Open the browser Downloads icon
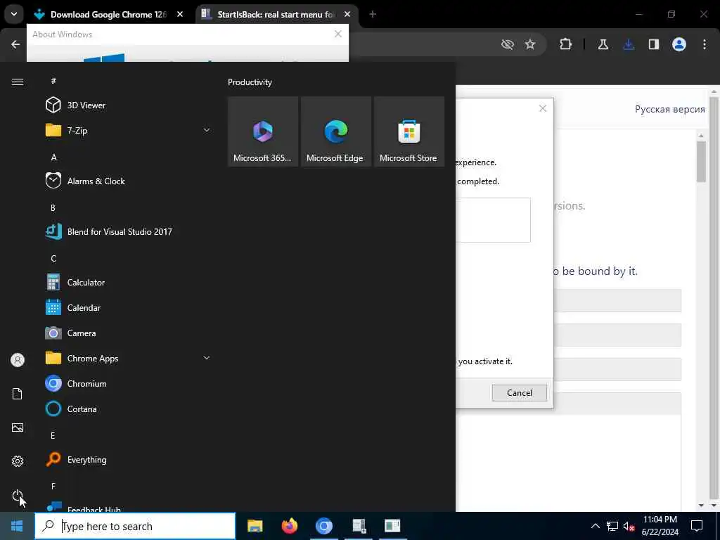The height and width of the screenshot is (540, 720). 629,44
